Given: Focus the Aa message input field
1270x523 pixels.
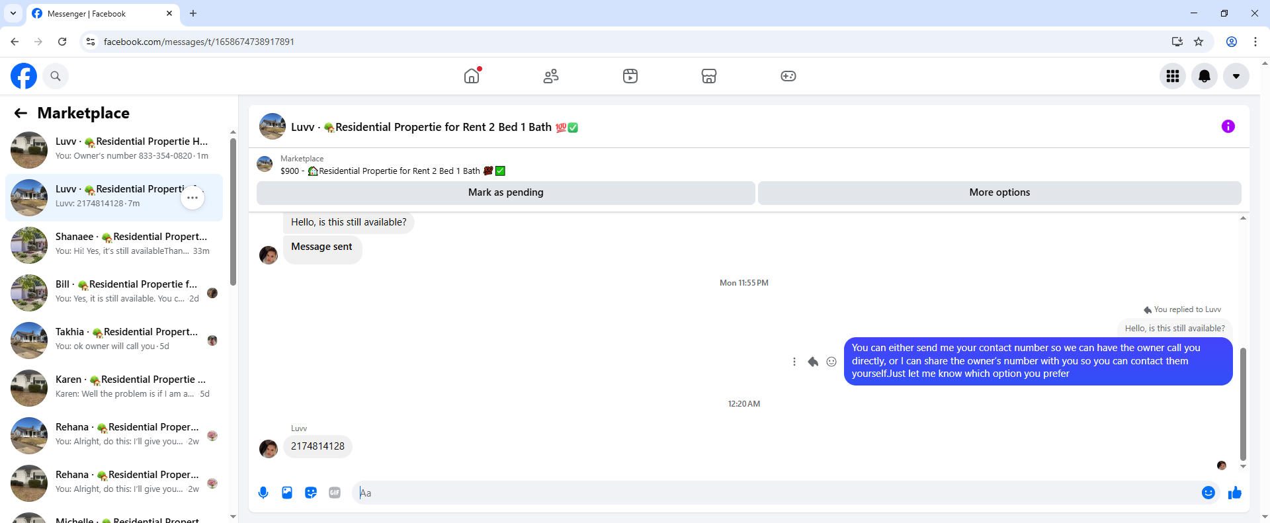Looking at the screenshot, I should (775, 493).
